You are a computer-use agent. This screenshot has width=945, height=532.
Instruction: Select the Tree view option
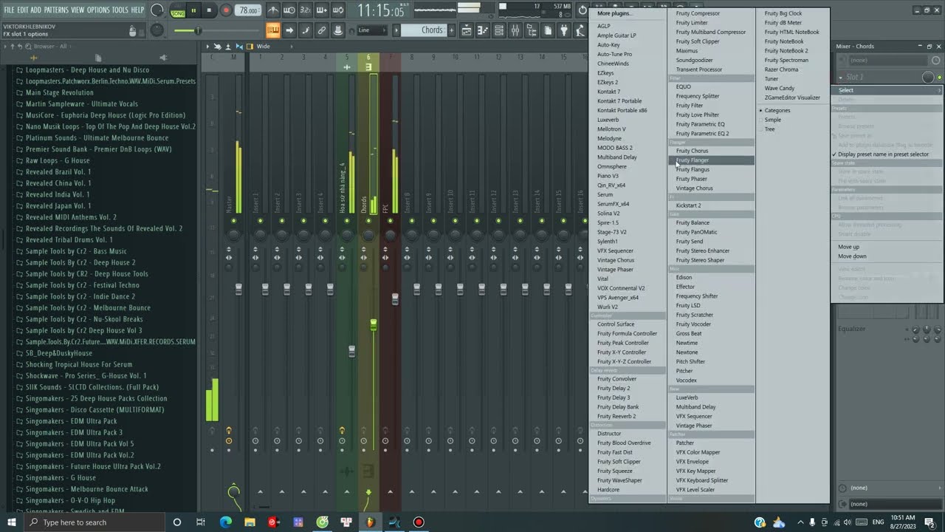(770, 129)
